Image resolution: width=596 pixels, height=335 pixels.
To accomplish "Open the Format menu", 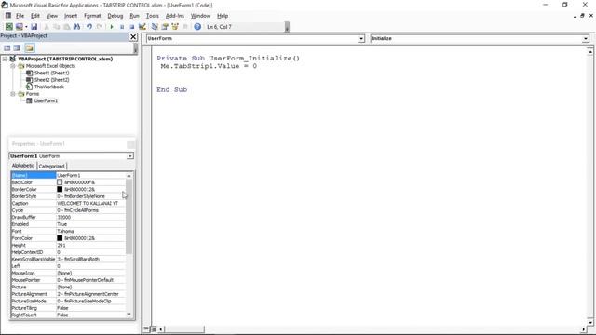I will coord(92,16).
